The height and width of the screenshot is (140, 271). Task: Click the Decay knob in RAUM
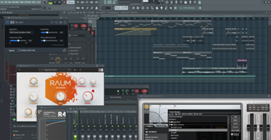pos(87,96)
